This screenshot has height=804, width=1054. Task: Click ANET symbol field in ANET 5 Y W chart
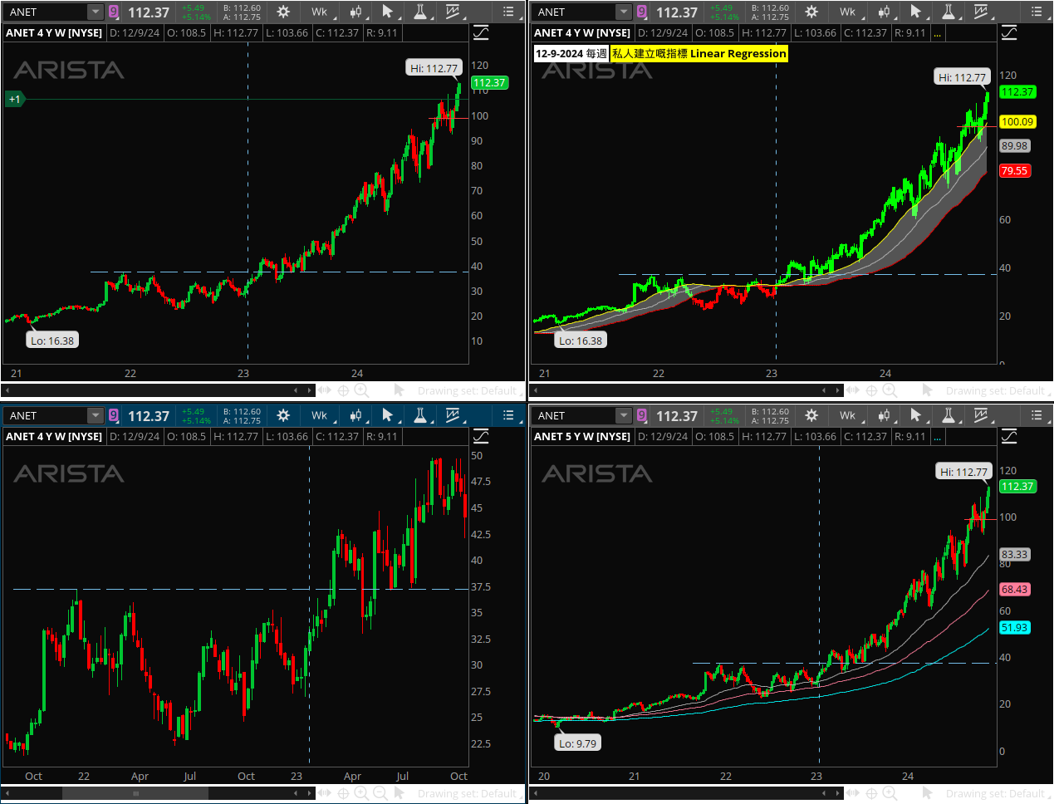tap(575, 415)
